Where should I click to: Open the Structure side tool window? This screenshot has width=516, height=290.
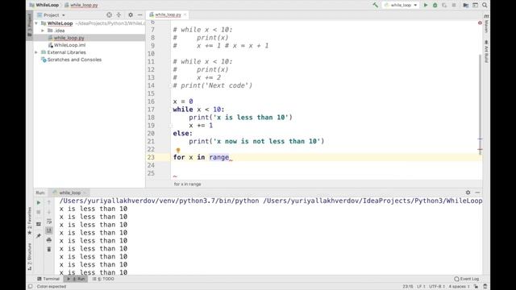[x=30, y=256]
